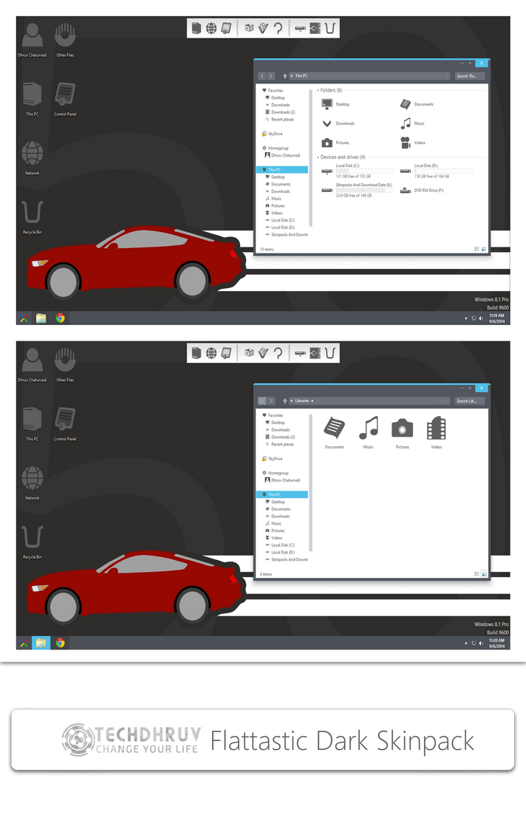Open Downloads folder icon under Folders (6)
The height and width of the screenshot is (829, 526).
coord(327,123)
